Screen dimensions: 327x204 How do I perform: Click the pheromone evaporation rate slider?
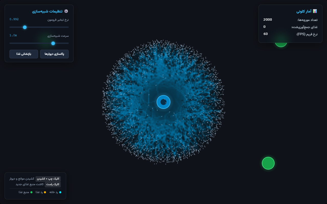pos(39,27)
